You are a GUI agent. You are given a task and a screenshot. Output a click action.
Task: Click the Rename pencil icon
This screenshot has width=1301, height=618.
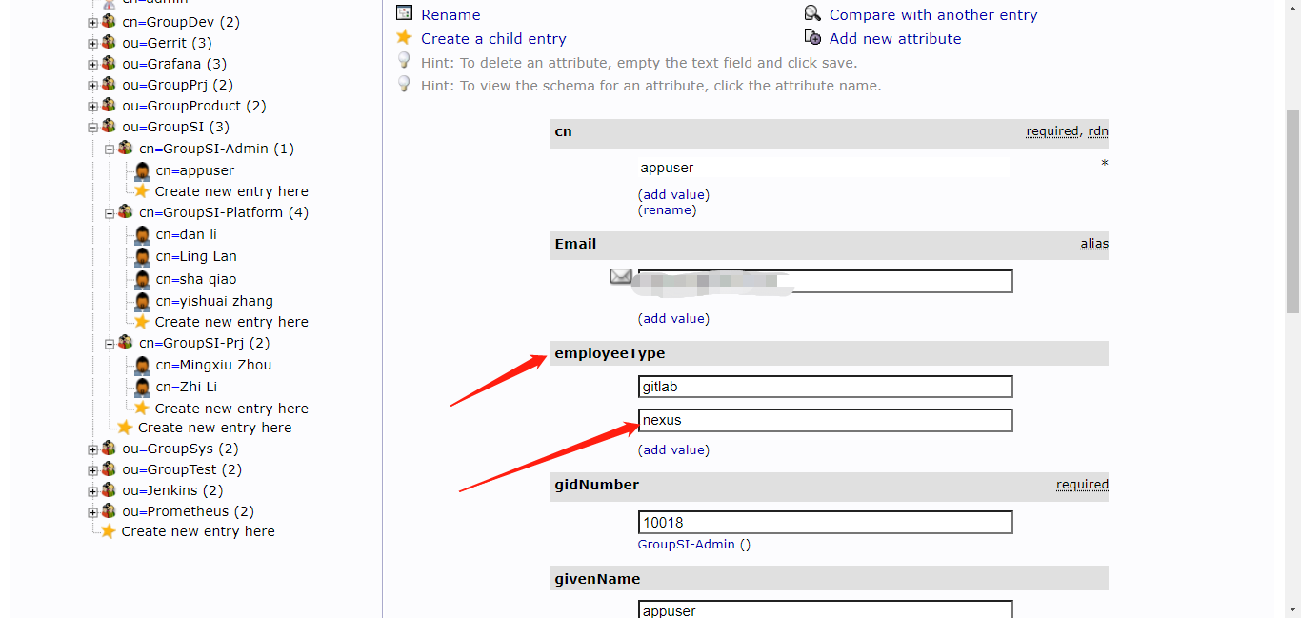tap(404, 13)
